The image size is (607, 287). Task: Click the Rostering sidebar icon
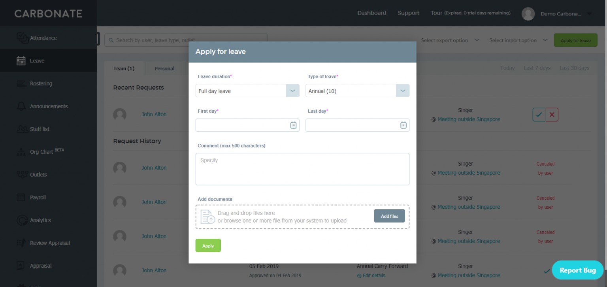21,84
